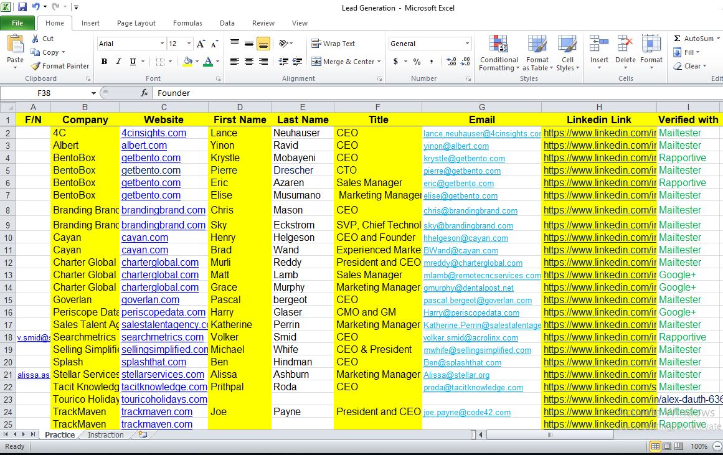Viewport: 723px width, 455px height.
Task: Increase Indent of cell text
Action: click(x=298, y=62)
